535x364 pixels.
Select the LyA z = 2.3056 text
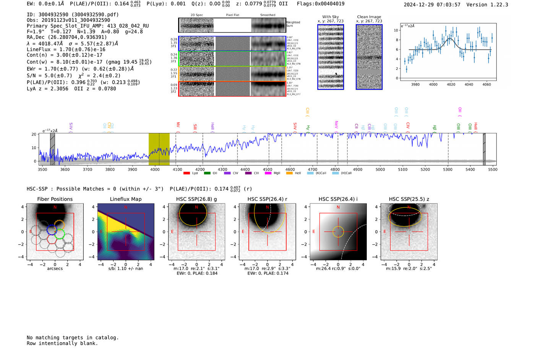(48, 89)
